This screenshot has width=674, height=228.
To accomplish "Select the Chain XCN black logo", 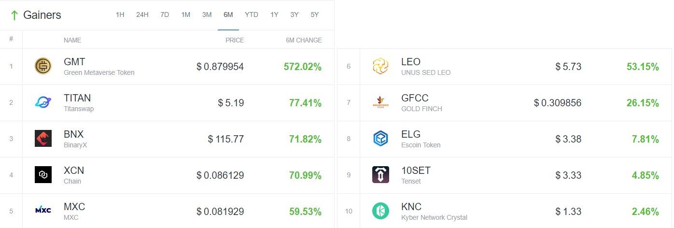I will coord(43,175).
